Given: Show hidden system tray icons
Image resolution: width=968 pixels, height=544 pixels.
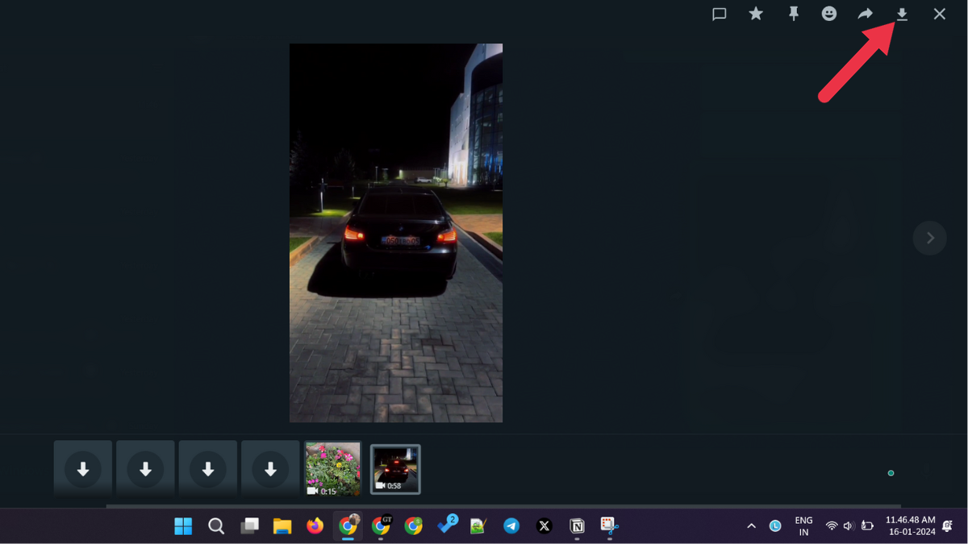Looking at the screenshot, I should pyautogui.click(x=751, y=525).
